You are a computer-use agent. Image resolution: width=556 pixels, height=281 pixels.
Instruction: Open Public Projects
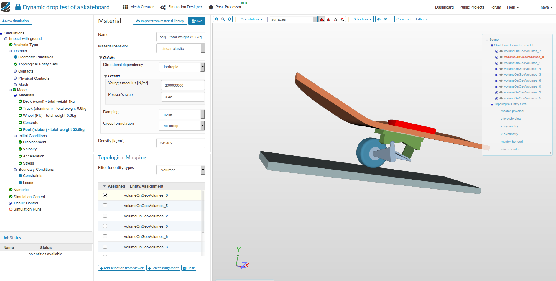point(472,7)
